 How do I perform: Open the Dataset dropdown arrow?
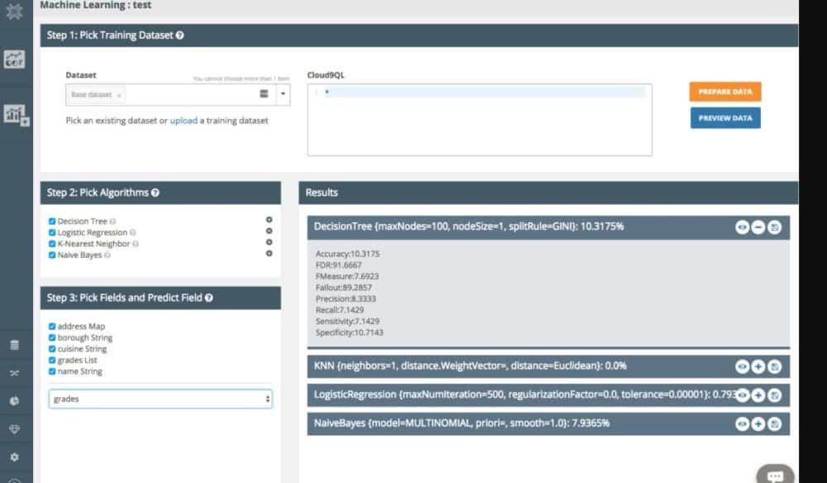pyautogui.click(x=283, y=94)
